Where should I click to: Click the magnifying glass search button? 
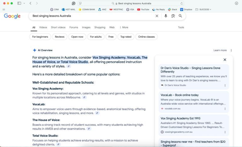[181, 16]
